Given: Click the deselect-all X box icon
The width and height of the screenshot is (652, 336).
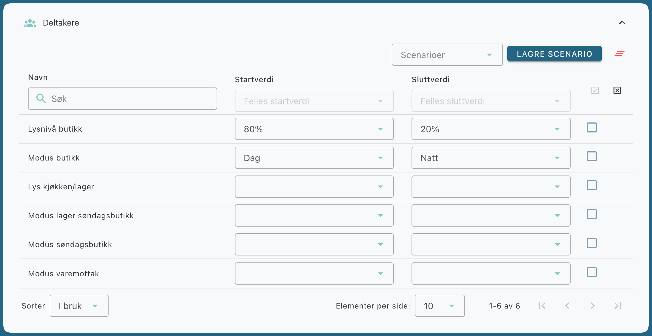Looking at the screenshot, I should (617, 90).
